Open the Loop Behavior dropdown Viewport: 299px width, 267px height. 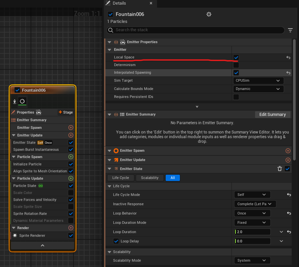pos(252,213)
